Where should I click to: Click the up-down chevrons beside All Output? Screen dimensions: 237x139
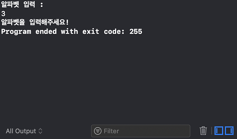click(x=40, y=131)
